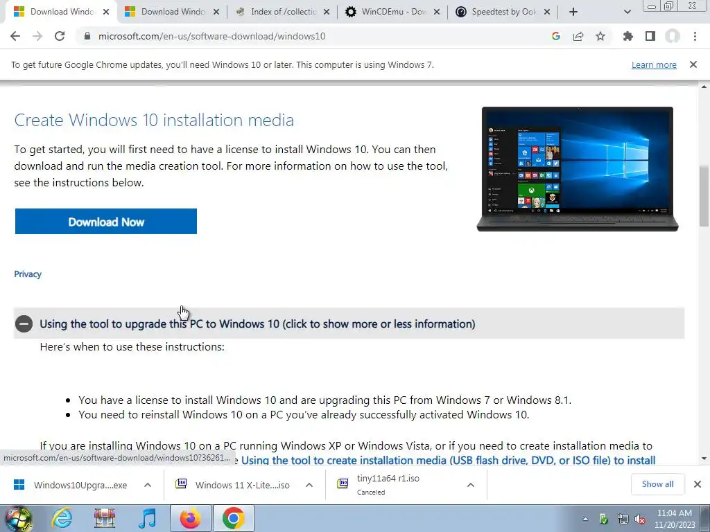This screenshot has width=710, height=532.
Task: Bookmark this page with the star icon
Action: (600, 36)
